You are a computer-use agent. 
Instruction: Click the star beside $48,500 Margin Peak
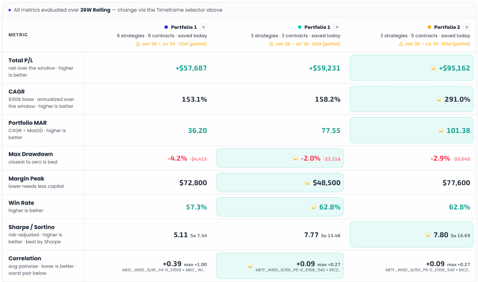tap(307, 183)
